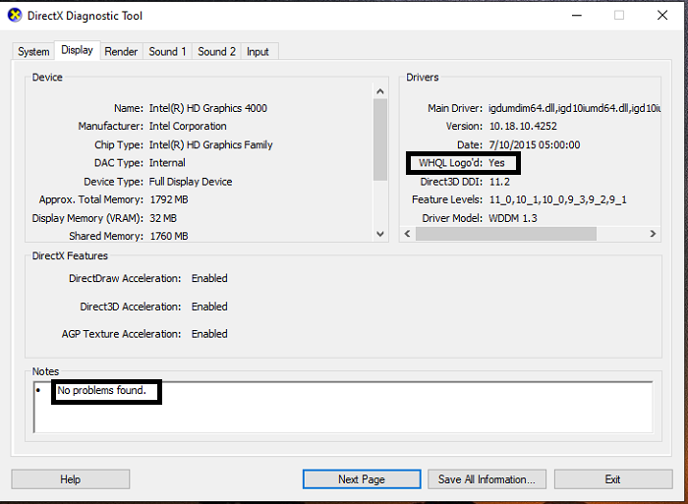Click the Help button
This screenshot has width=688, height=504.
pyautogui.click(x=70, y=479)
